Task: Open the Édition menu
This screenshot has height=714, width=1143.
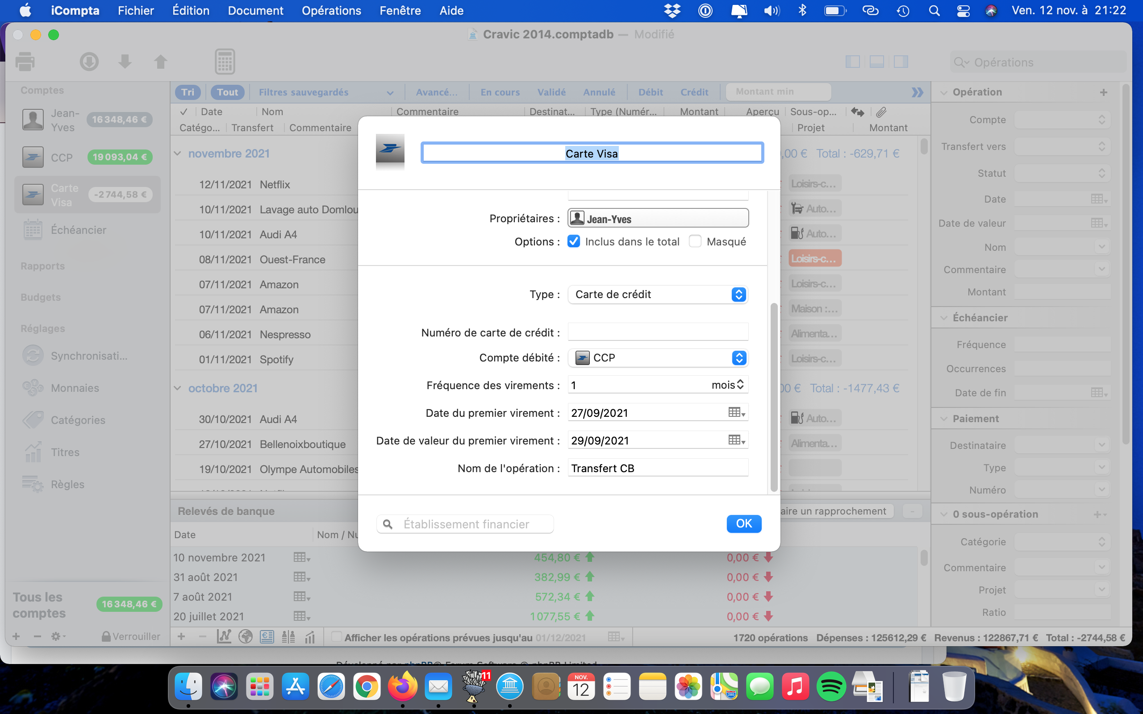Action: click(190, 10)
